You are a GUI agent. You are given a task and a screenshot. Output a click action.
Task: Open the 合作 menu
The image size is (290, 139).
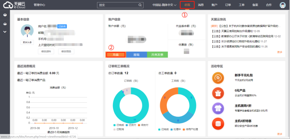(269, 5)
